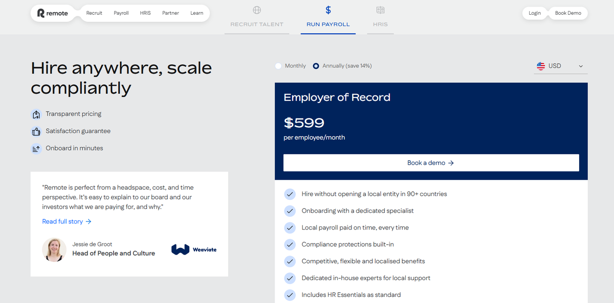Open the Learn navigation menu item

pyautogui.click(x=197, y=13)
